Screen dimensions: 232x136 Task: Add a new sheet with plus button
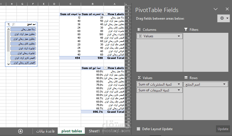[20, 131]
